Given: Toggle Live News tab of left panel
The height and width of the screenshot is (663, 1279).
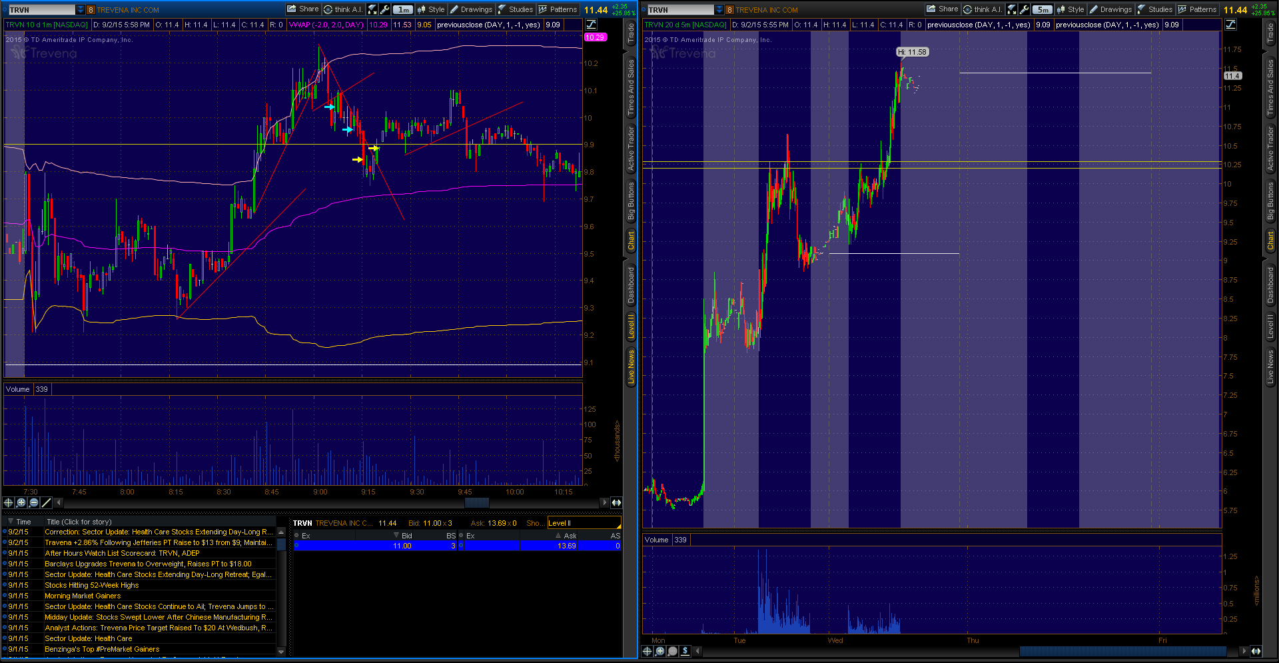Looking at the screenshot, I should [630, 366].
